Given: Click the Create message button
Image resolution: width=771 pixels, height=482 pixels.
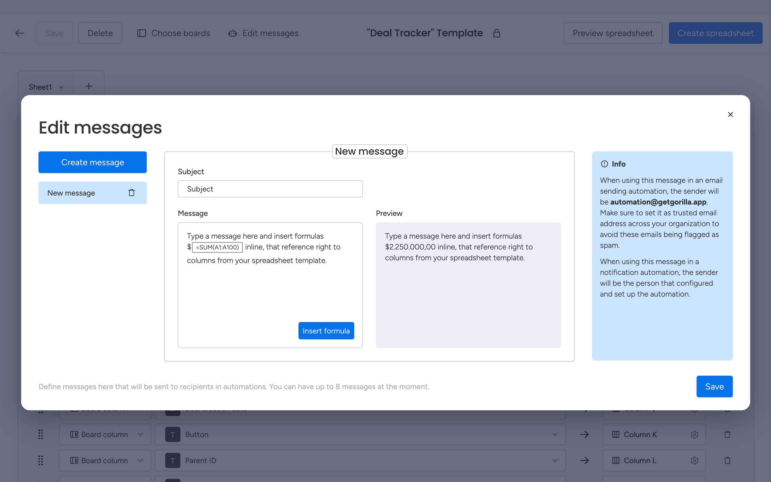Looking at the screenshot, I should point(93,162).
